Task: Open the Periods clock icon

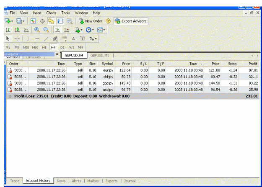Action: coord(88,30)
